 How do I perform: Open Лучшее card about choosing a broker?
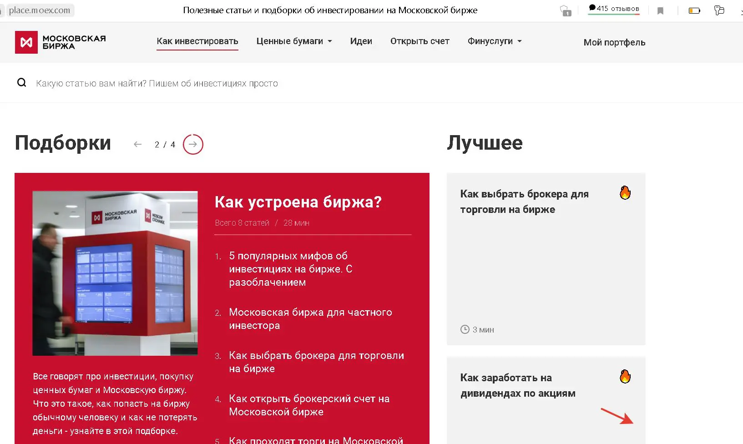(546, 259)
